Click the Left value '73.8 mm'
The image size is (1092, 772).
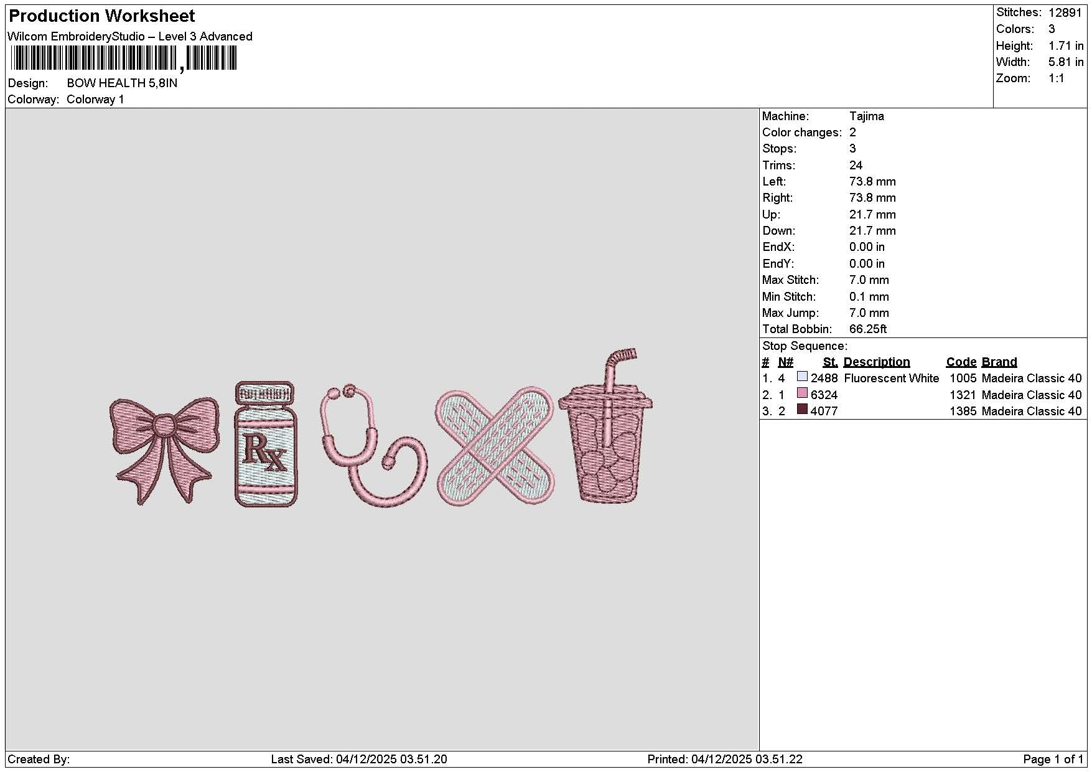point(872,182)
